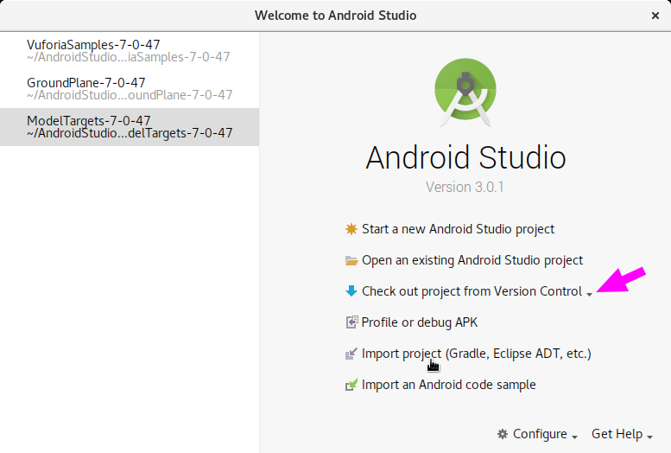Choose Profile or debug APK

[420, 322]
